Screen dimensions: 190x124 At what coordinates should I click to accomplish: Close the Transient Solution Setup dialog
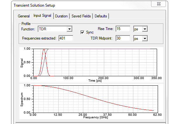[x=159, y=4]
